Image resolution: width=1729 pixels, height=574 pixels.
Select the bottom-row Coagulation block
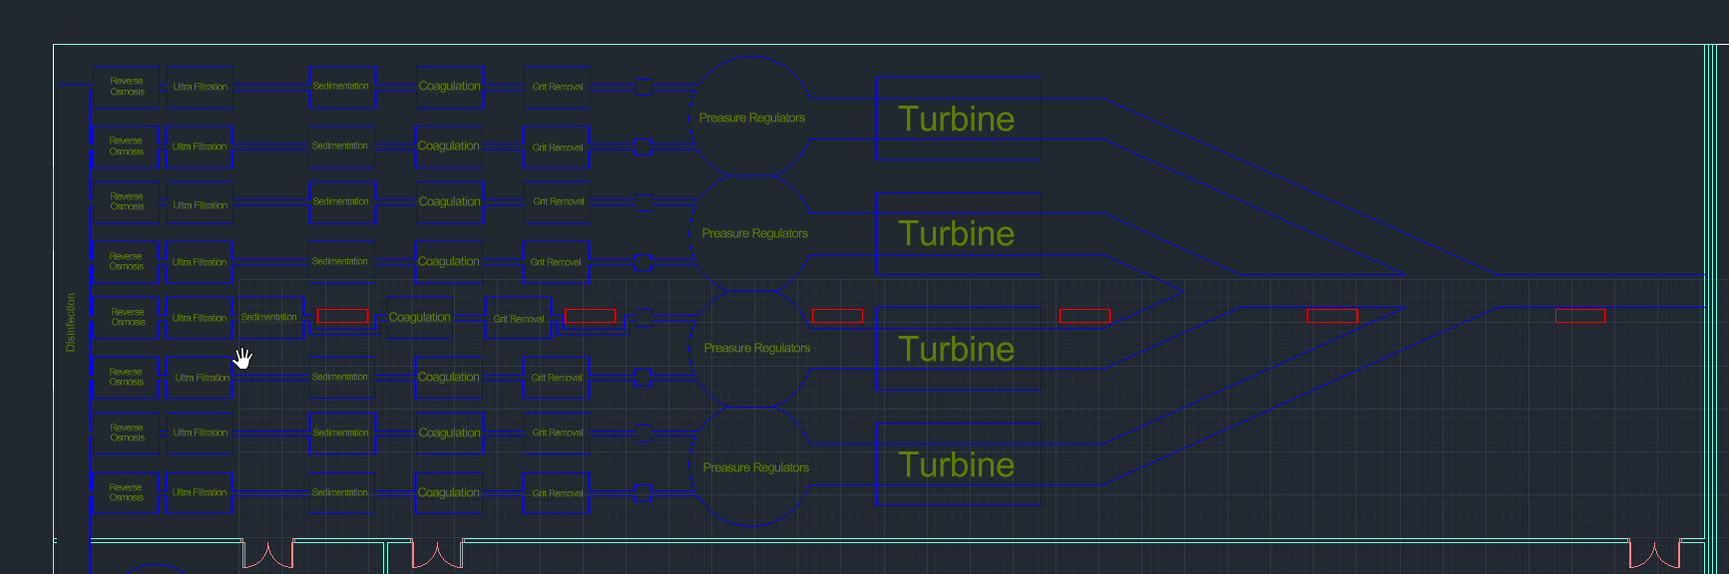pyautogui.click(x=450, y=492)
